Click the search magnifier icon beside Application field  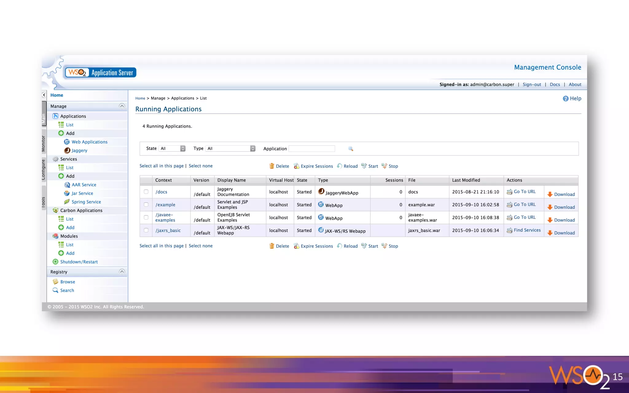[x=350, y=149]
